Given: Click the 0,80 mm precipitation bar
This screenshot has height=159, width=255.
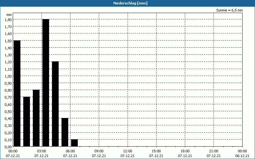Looking at the screenshot, I should (36, 118).
